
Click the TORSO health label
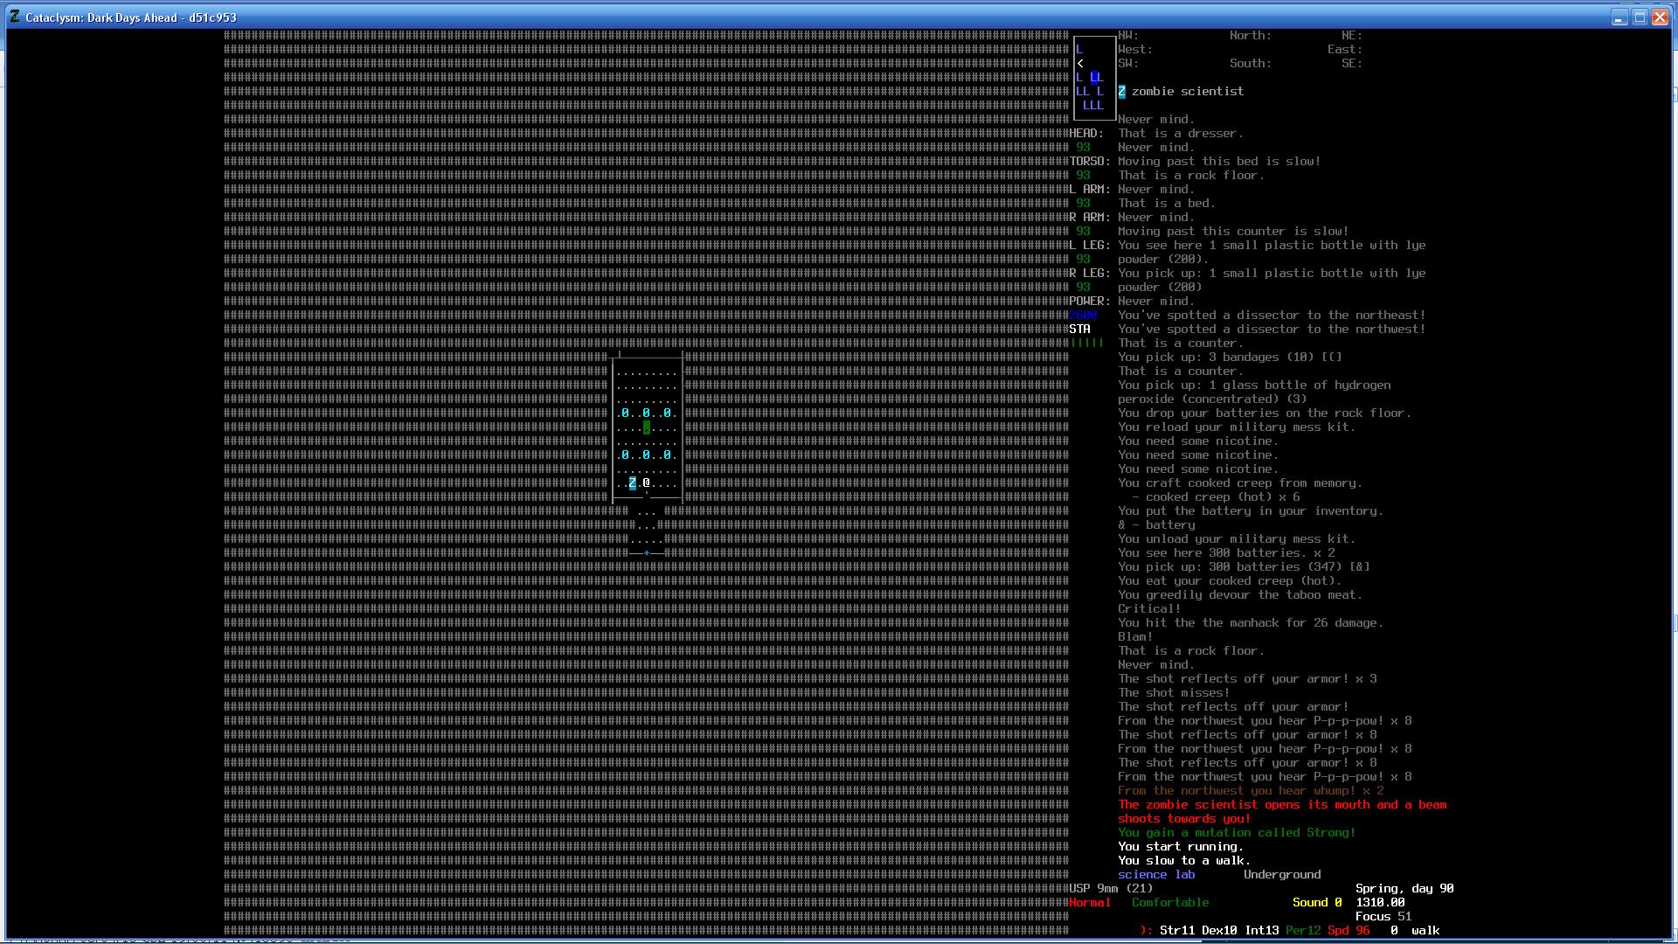pyautogui.click(x=1090, y=162)
